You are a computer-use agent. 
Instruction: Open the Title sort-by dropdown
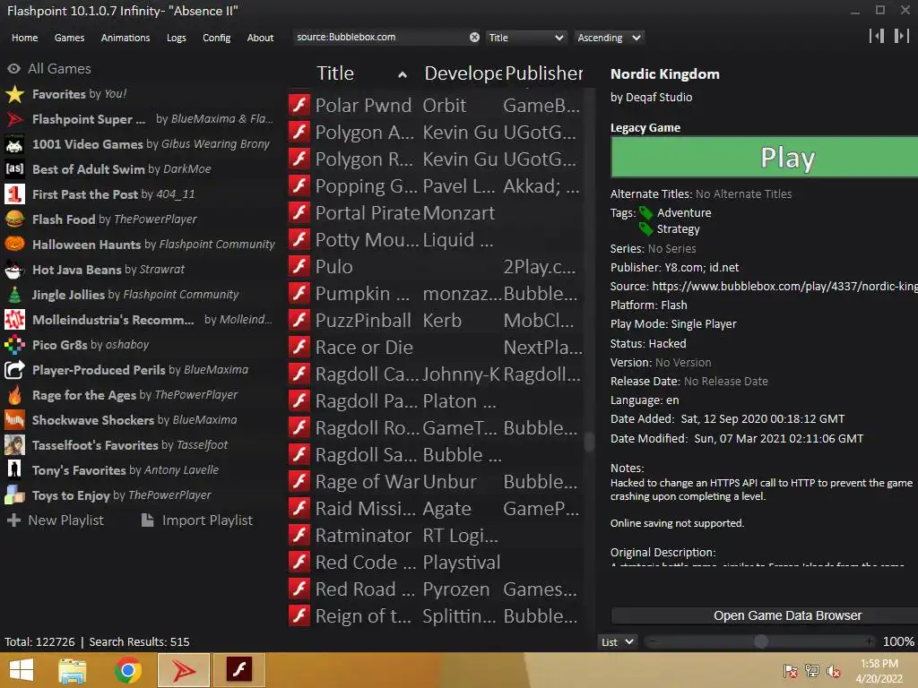(525, 38)
